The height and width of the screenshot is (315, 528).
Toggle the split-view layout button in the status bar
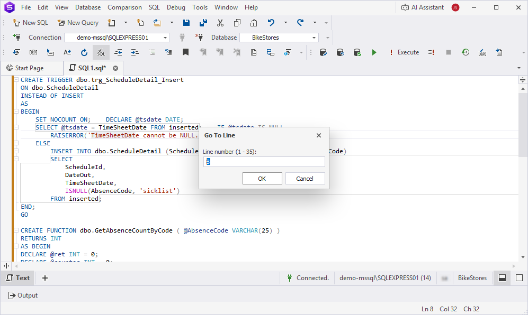click(502, 278)
